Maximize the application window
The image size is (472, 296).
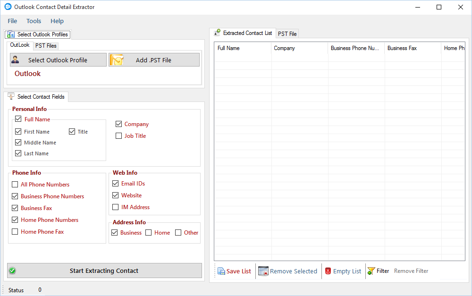pos(439,7)
